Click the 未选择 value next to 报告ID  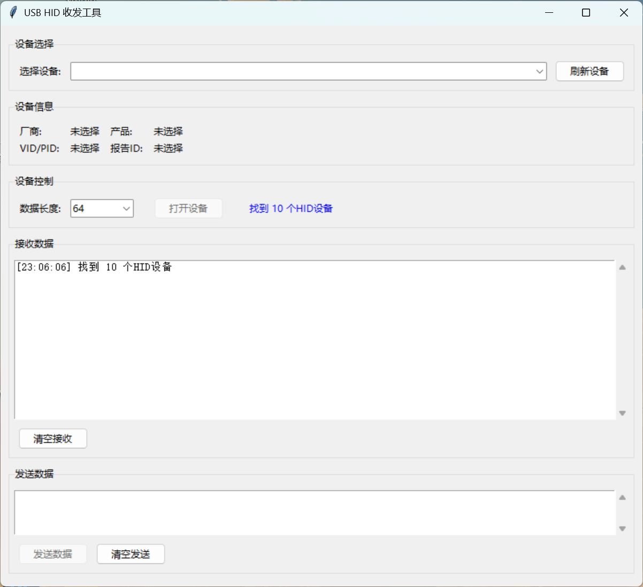[x=168, y=148]
